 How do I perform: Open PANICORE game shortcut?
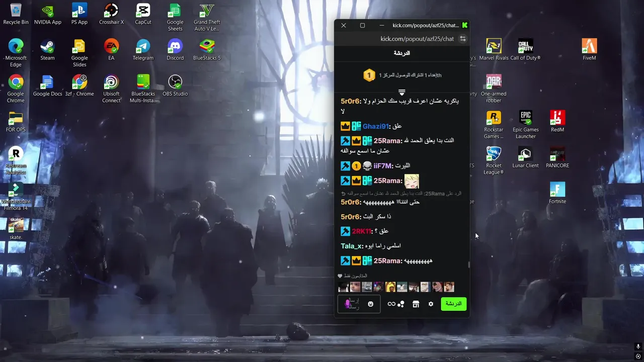coord(557,157)
